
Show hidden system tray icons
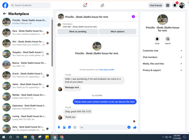(x=163, y=137)
